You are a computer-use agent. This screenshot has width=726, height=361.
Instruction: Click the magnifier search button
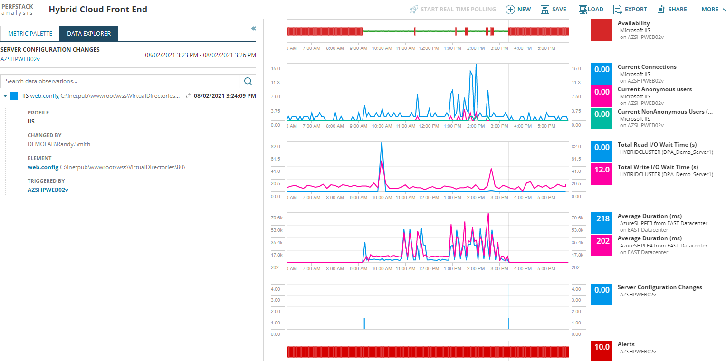(x=248, y=81)
